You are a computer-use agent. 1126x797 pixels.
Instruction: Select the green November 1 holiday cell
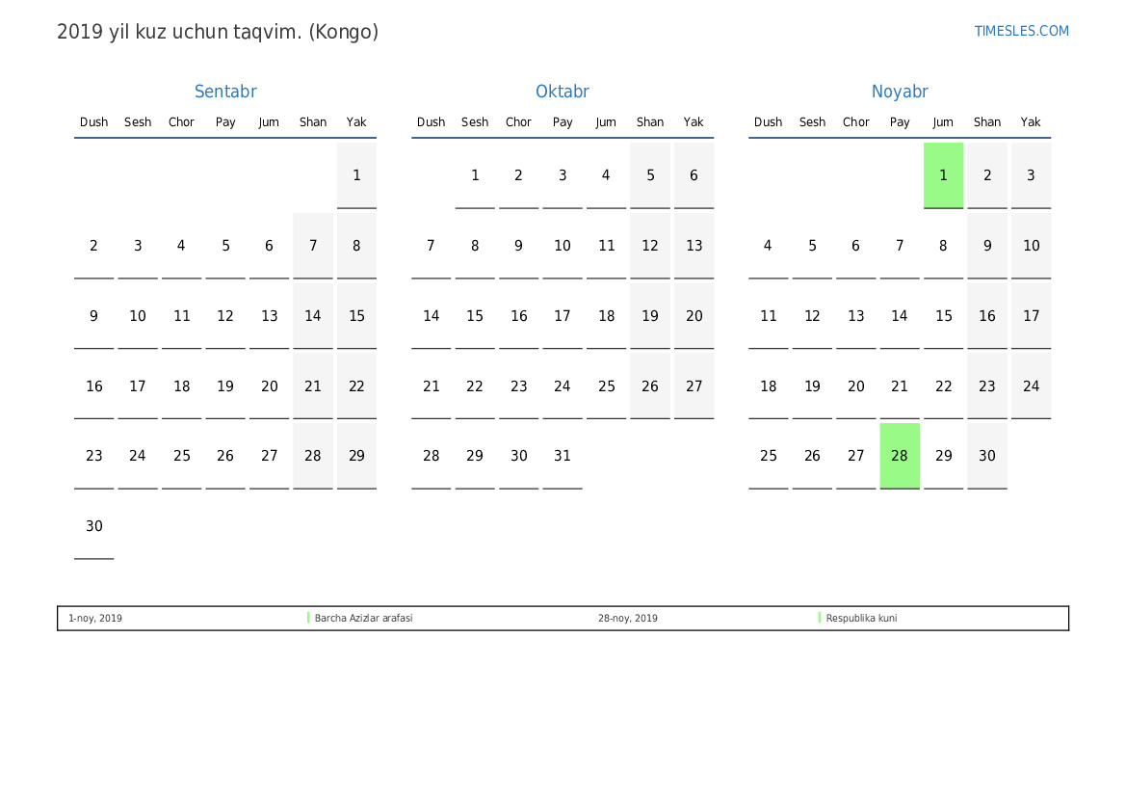pyautogui.click(x=943, y=175)
